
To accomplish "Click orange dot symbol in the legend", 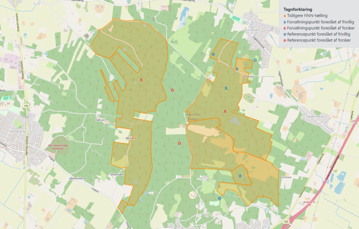I will click(284, 16).
